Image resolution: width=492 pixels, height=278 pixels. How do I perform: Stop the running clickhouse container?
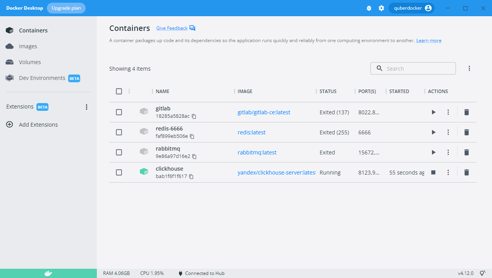click(x=434, y=173)
